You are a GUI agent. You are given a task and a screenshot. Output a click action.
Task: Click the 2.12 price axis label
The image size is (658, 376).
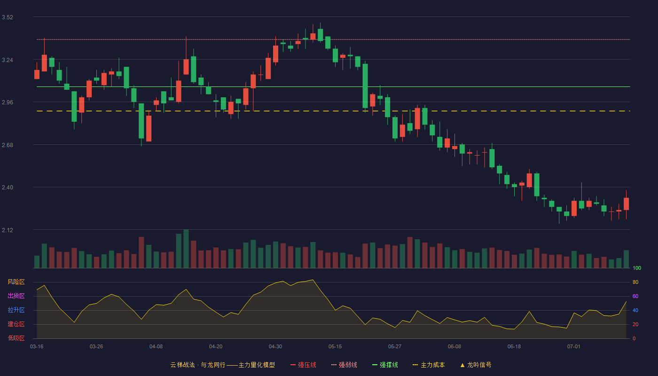pyautogui.click(x=8, y=230)
